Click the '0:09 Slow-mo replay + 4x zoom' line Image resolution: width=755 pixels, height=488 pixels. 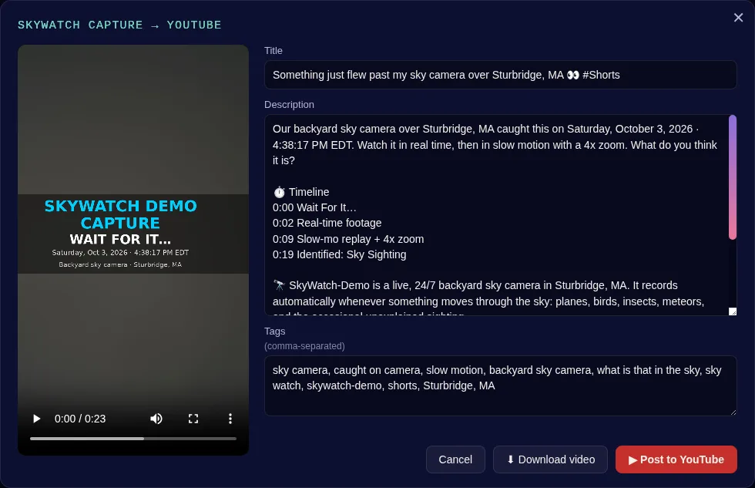point(348,239)
